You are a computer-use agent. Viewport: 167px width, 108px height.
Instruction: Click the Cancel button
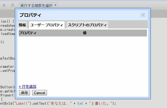pos(40,93)
